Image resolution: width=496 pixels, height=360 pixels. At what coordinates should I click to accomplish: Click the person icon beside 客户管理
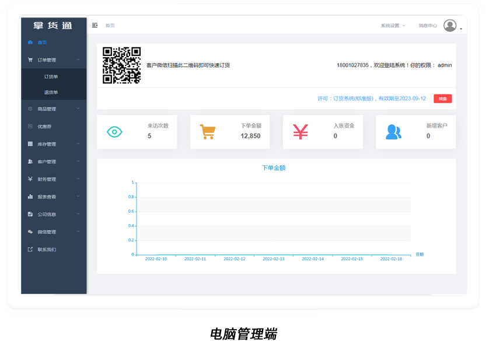[x=30, y=162]
